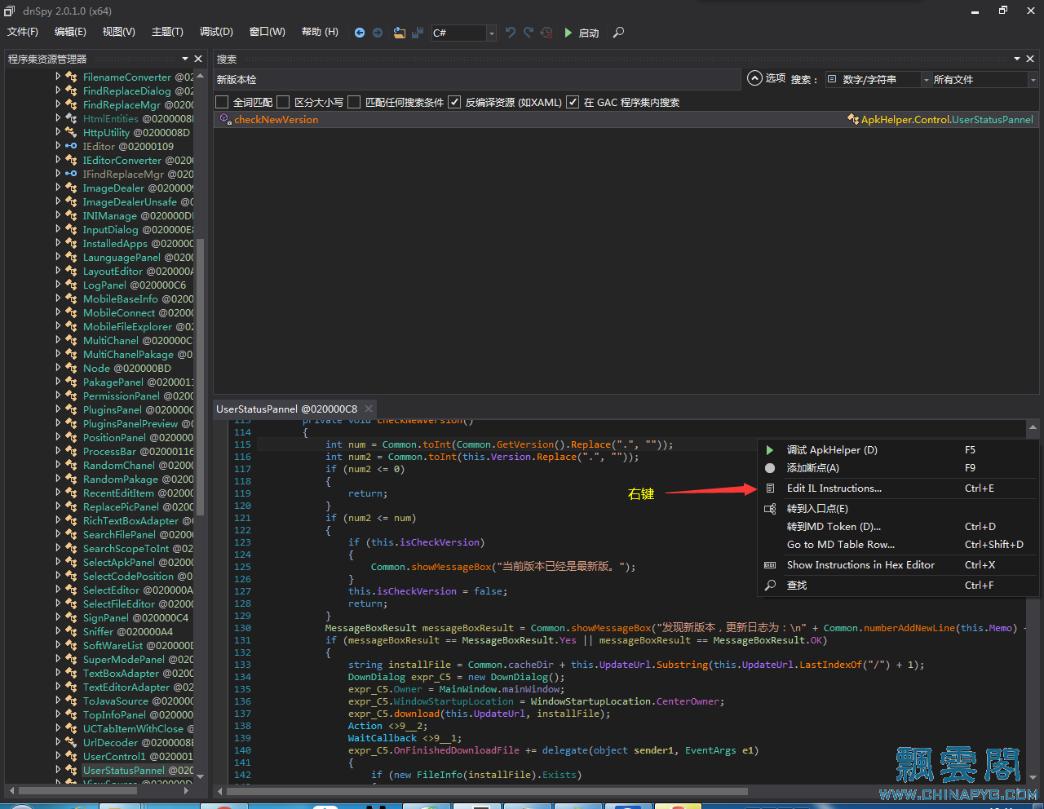Image resolution: width=1044 pixels, height=809 pixels.
Task: Click the class icon beside Sniffer
Action: click(72, 631)
